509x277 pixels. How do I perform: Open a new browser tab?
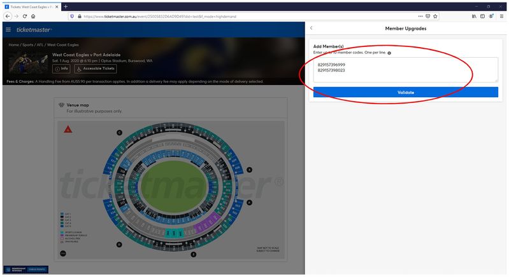[x=66, y=6]
